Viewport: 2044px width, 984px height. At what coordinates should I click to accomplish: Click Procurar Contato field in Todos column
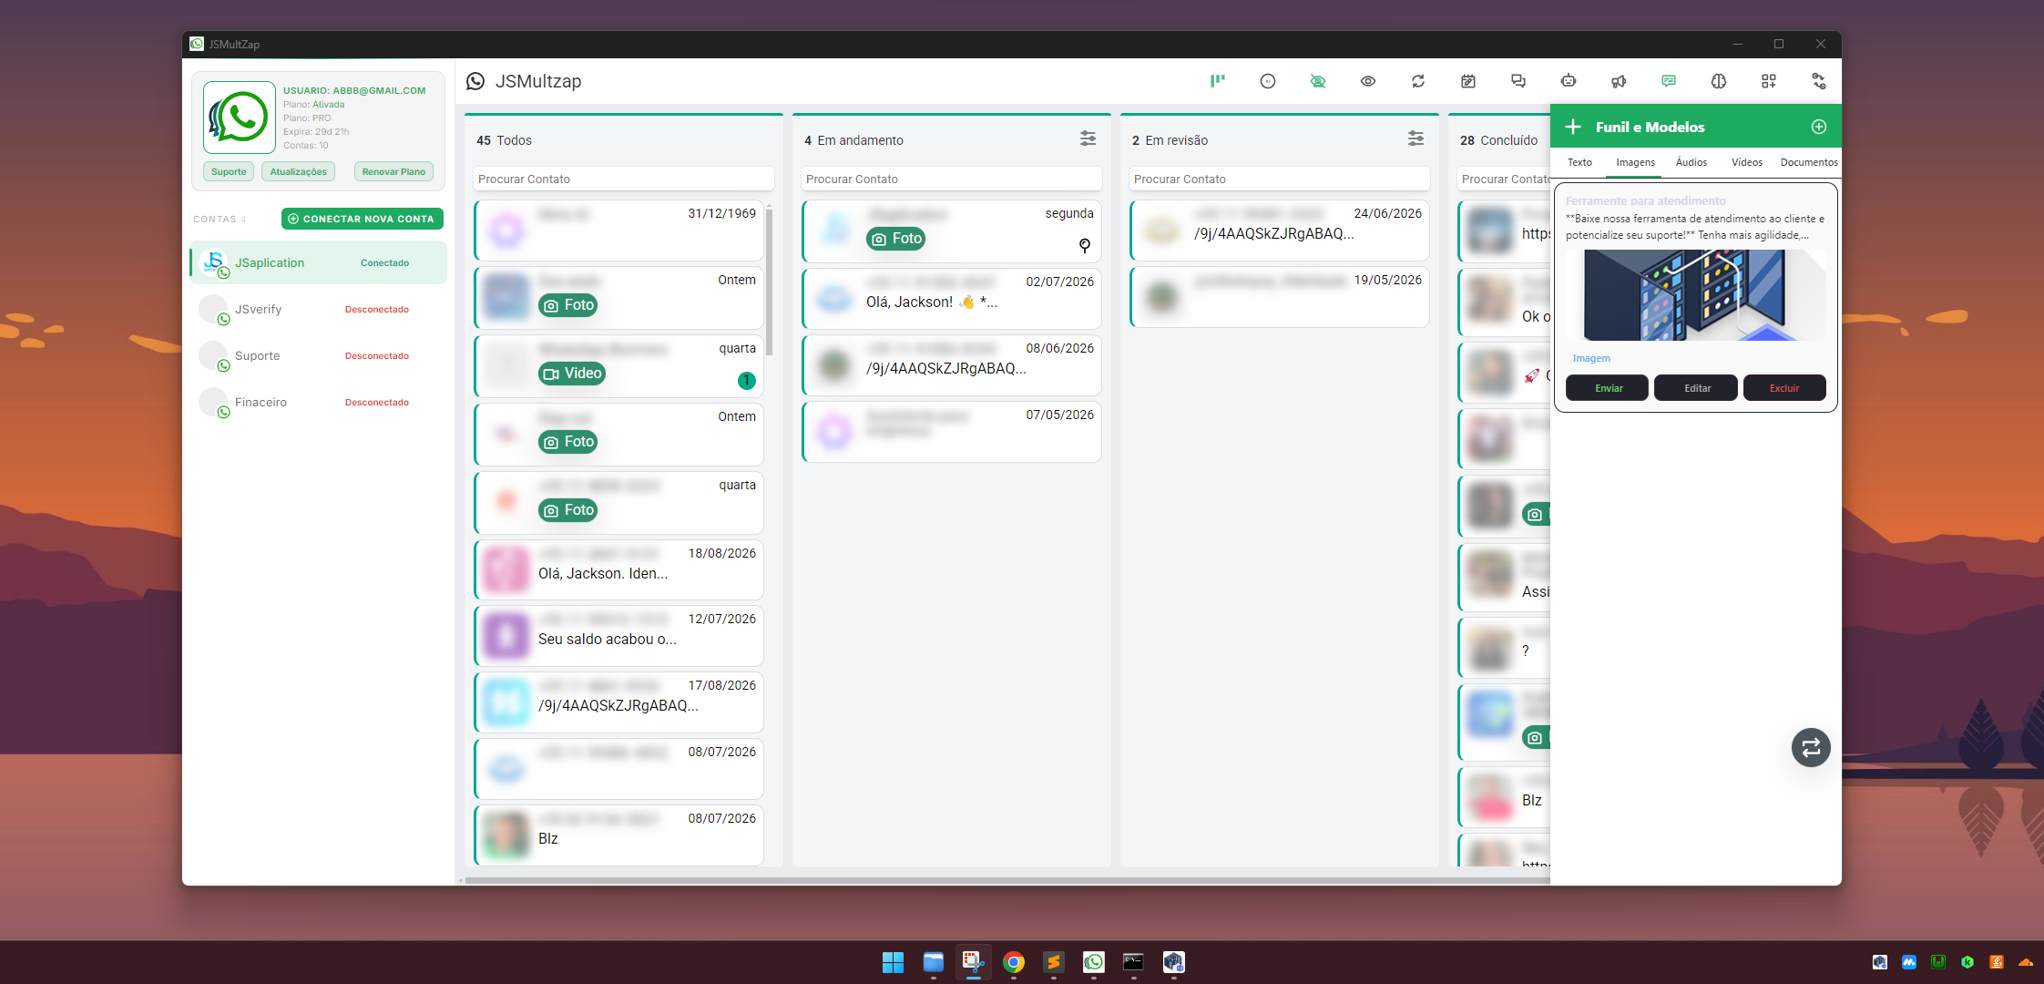point(624,179)
